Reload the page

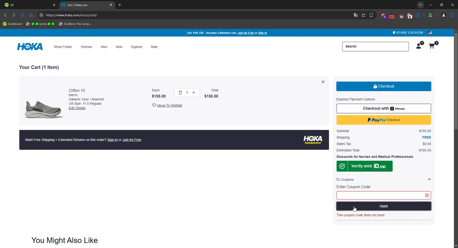[x=22, y=15]
